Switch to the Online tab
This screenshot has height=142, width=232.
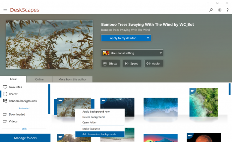(x=39, y=79)
